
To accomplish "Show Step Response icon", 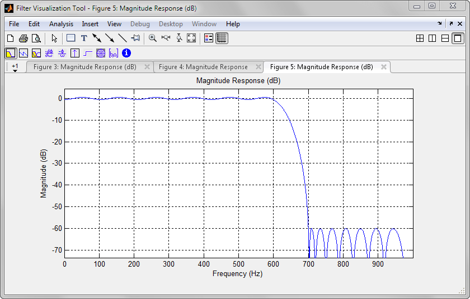I will pos(87,53).
